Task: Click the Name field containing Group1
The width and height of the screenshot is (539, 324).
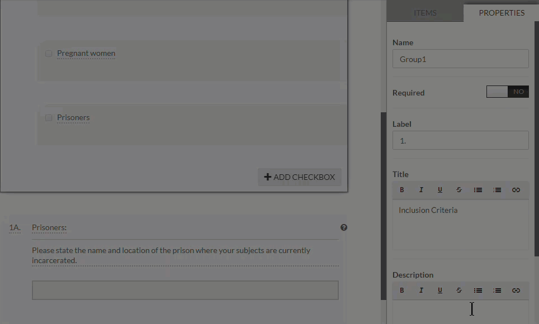Action: (460, 59)
